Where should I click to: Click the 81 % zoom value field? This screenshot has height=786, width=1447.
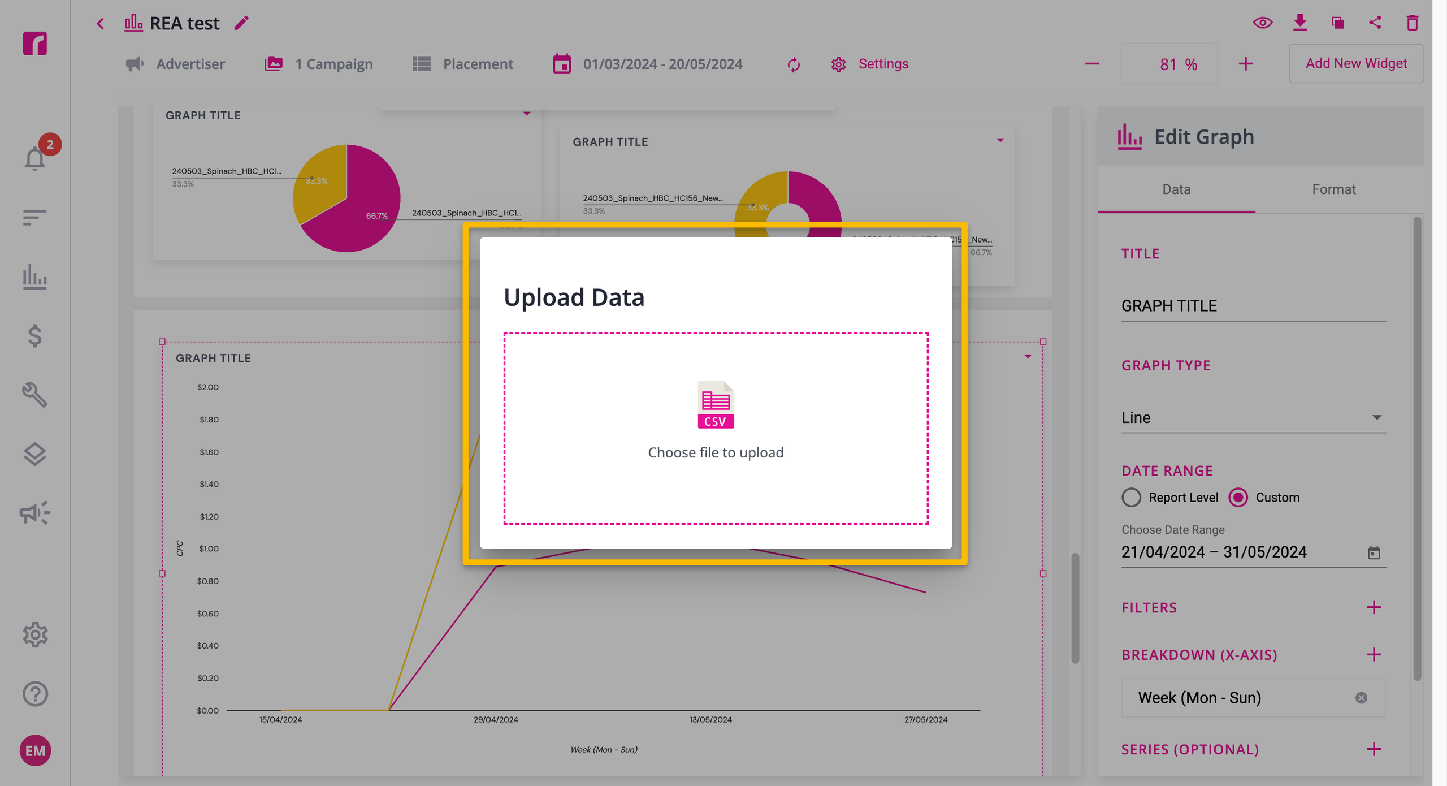tap(1169, 64)
